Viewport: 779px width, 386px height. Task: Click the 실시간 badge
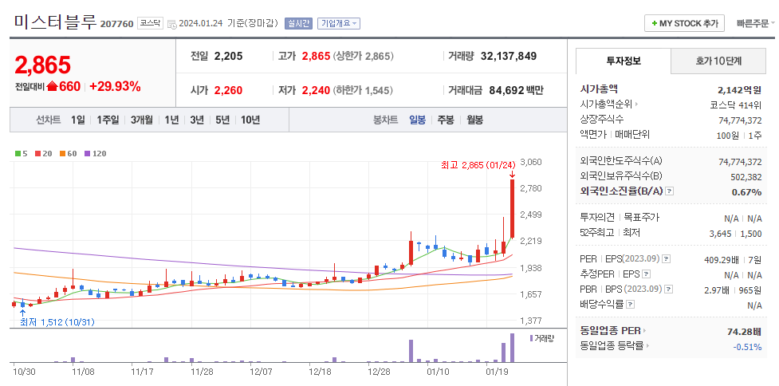click(x=298, y=23)
